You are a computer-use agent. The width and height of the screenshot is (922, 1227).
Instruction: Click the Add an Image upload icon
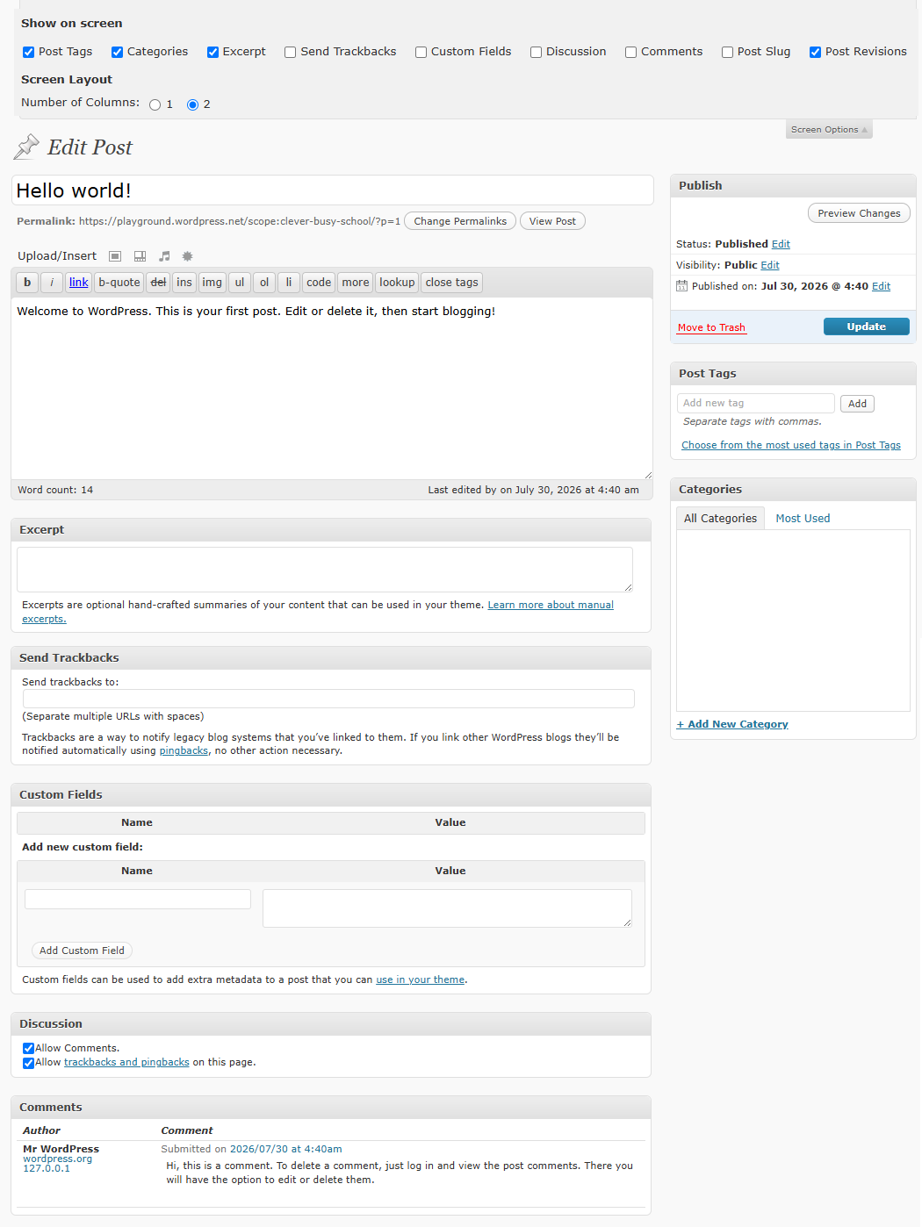point(115,256)
